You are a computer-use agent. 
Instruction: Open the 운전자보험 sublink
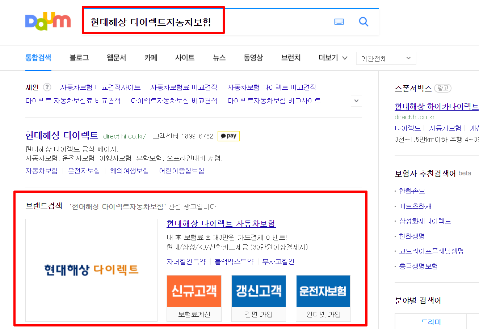[84, 171]
